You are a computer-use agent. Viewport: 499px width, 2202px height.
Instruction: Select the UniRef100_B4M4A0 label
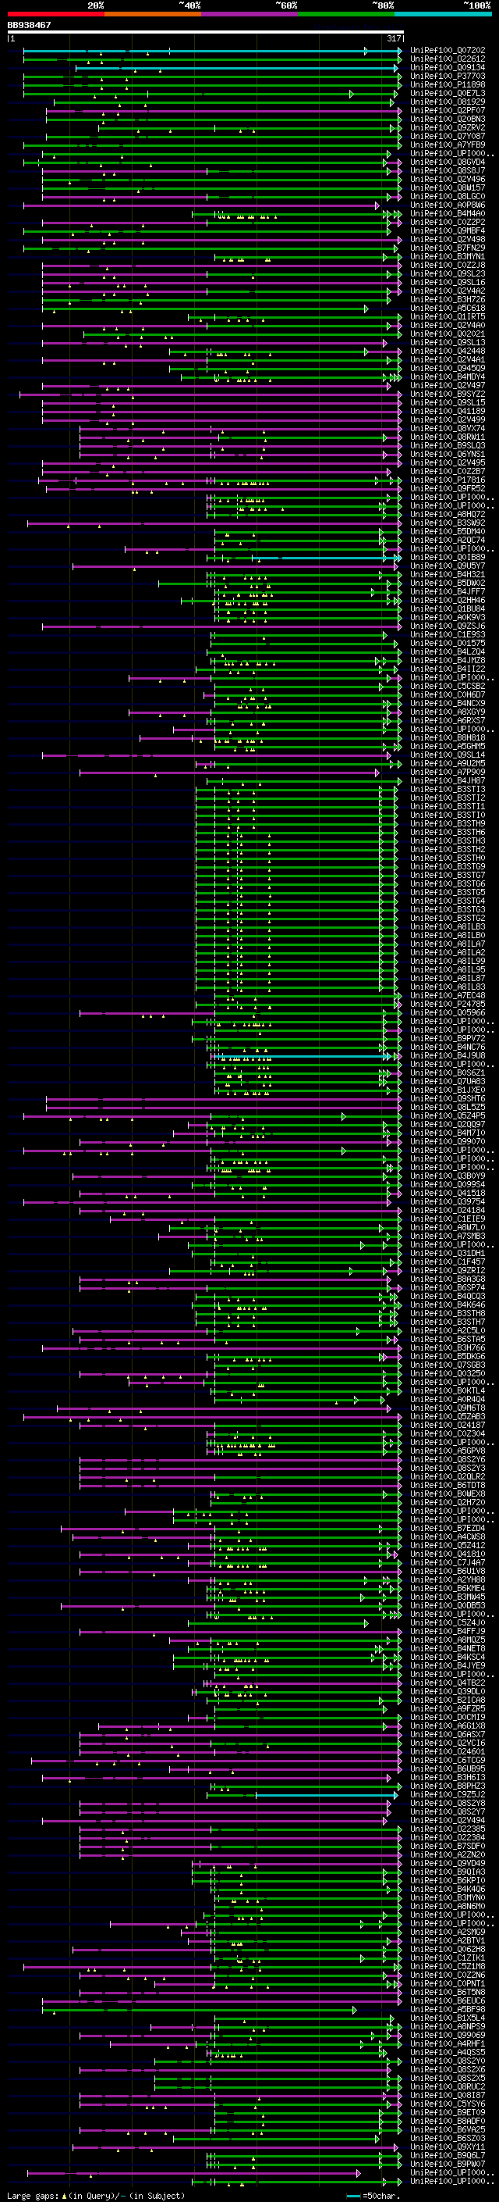click(x=448, y=214)
